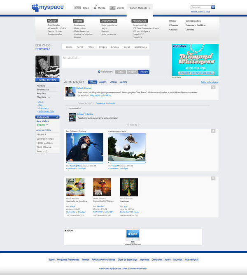The width and height of the screenshot is (247, 275).
Task: Switch to the Fotos tab
Action: click(91, 47)
